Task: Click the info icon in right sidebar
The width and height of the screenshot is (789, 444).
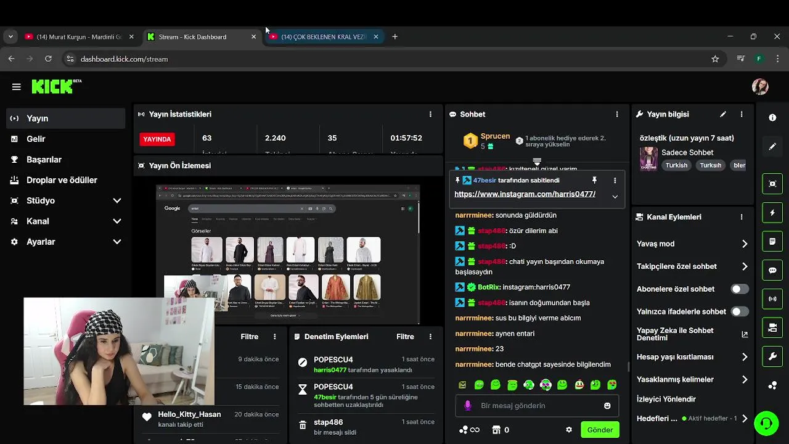Action: pos(772,118)
